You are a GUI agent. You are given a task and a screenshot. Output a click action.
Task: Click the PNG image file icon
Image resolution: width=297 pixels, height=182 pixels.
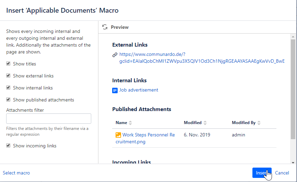pos(118,135)
